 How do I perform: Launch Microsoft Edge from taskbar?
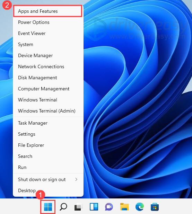tap(140, 207)
